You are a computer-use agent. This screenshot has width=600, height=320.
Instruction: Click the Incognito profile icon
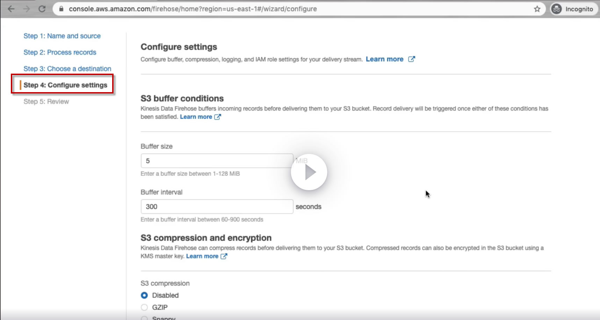coord(556,9)
